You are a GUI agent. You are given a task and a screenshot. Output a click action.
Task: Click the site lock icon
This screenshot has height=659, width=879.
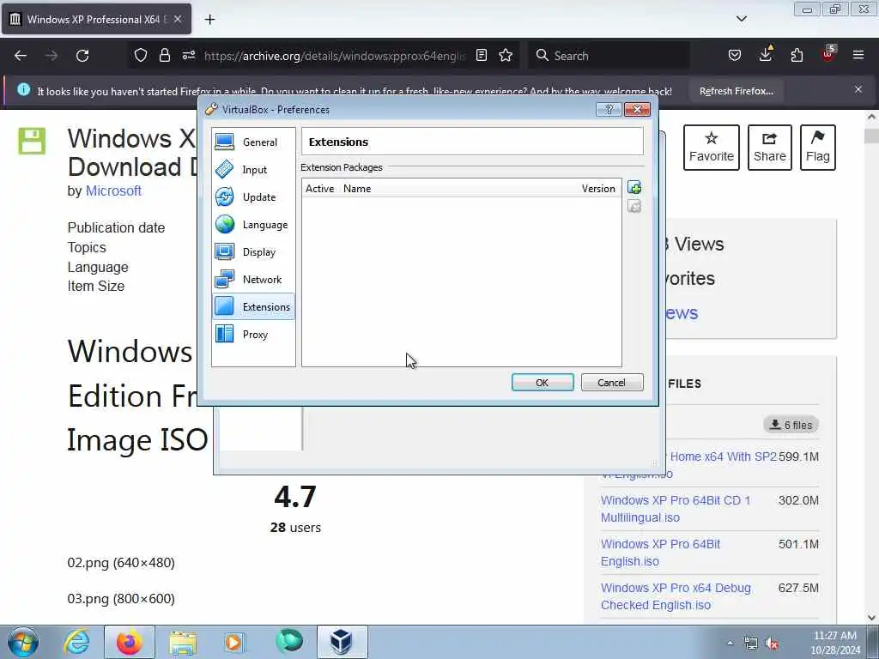pos(164,56)
